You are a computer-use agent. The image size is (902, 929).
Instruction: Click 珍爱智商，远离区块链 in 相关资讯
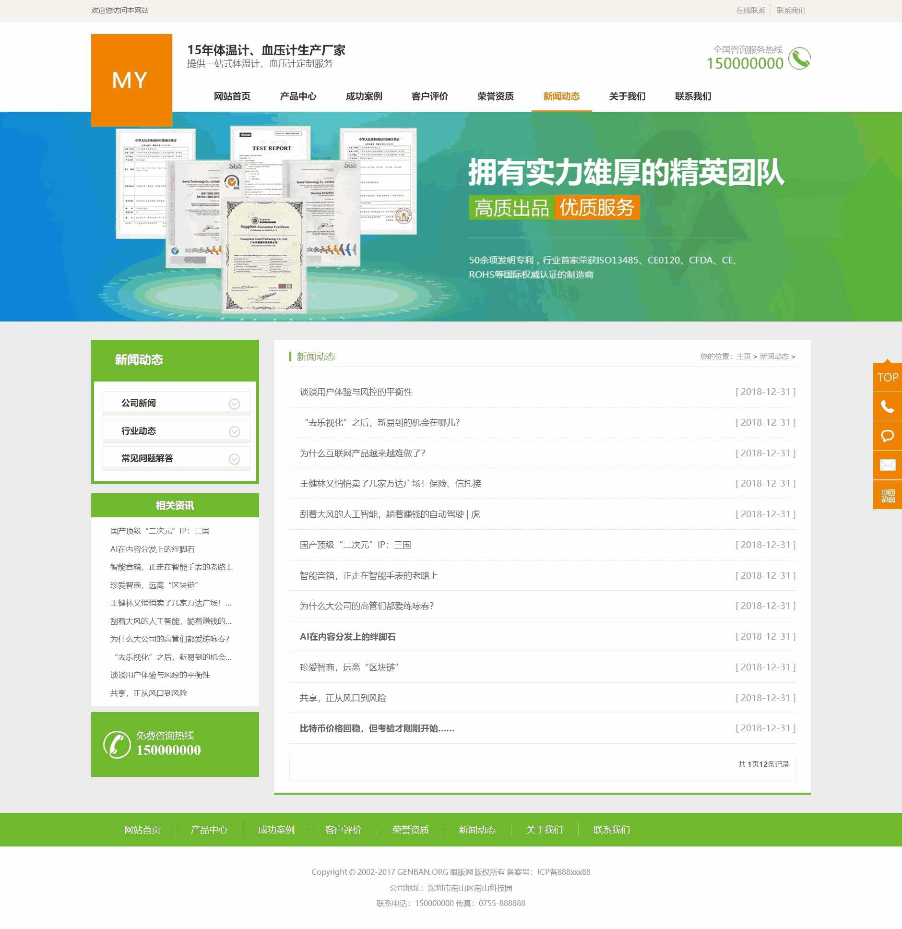click(155, 585)
